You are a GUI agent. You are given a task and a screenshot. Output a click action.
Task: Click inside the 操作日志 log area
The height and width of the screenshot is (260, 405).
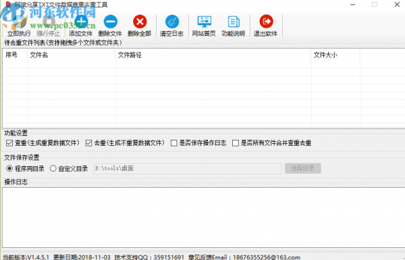pyautogui.click(x=204, y=217)
